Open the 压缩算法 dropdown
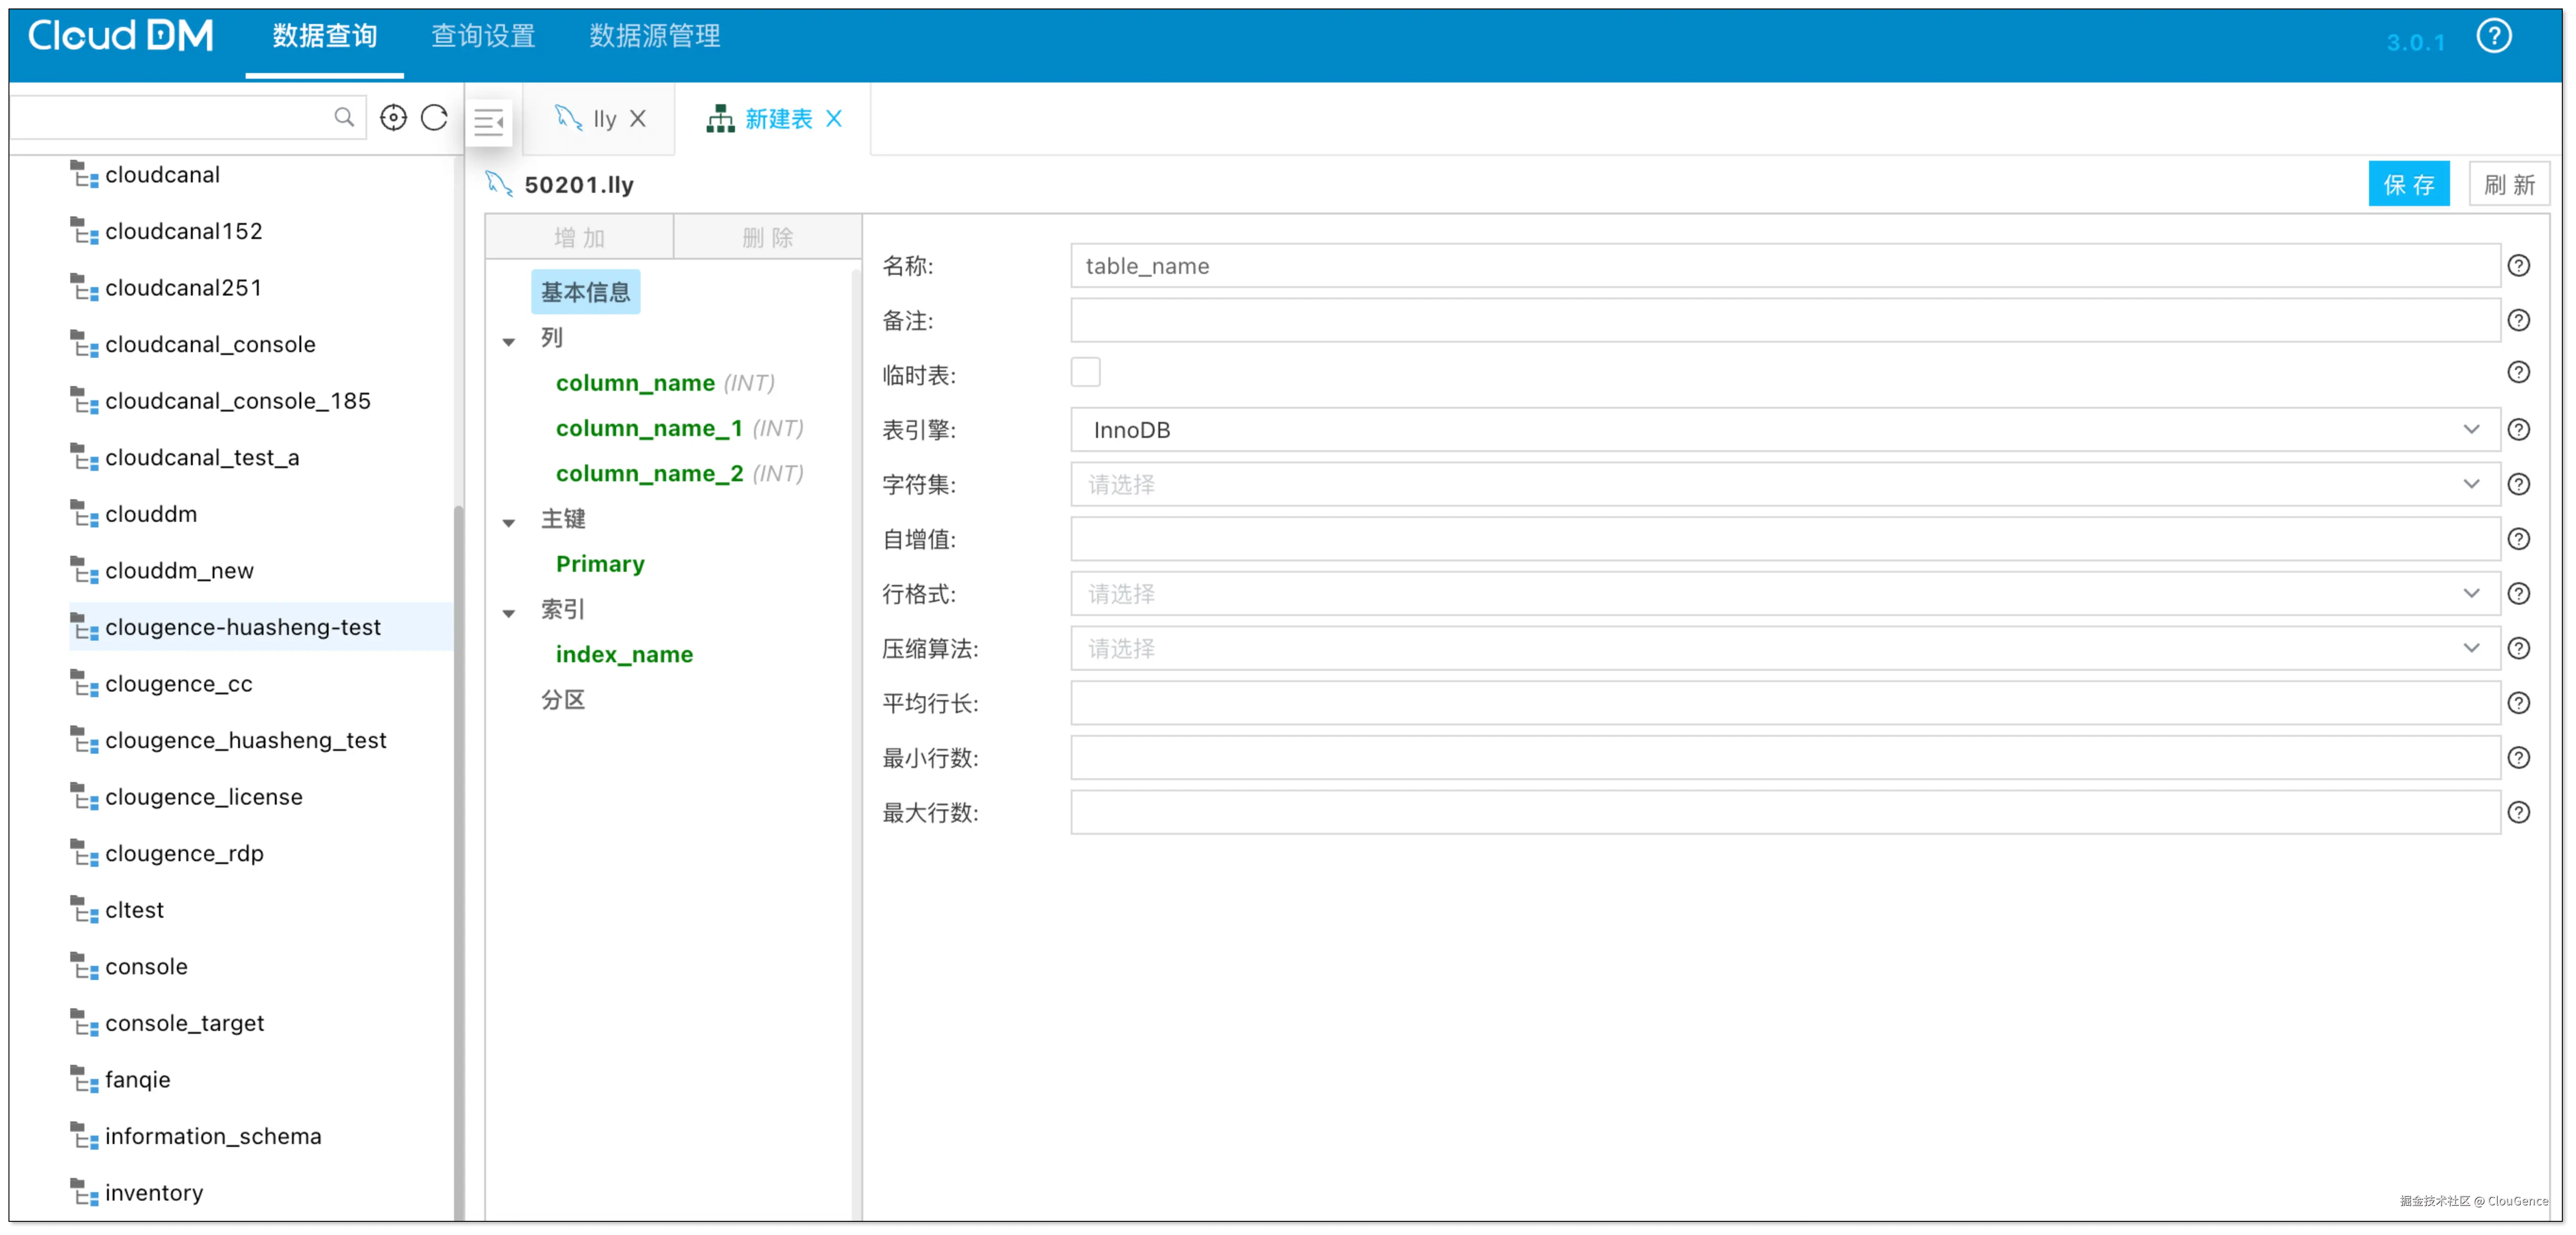 pos(1785,649)
